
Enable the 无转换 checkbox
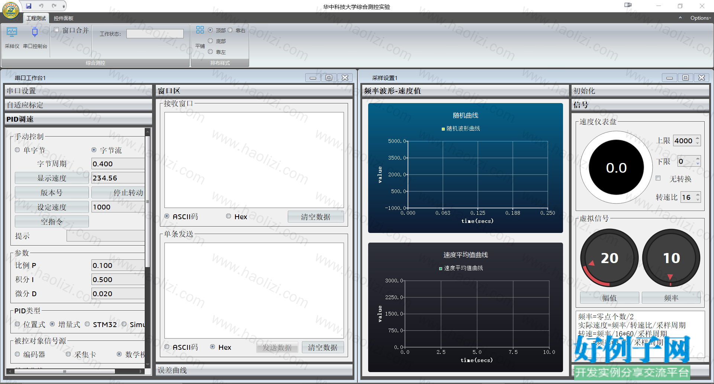coord(658,178)
